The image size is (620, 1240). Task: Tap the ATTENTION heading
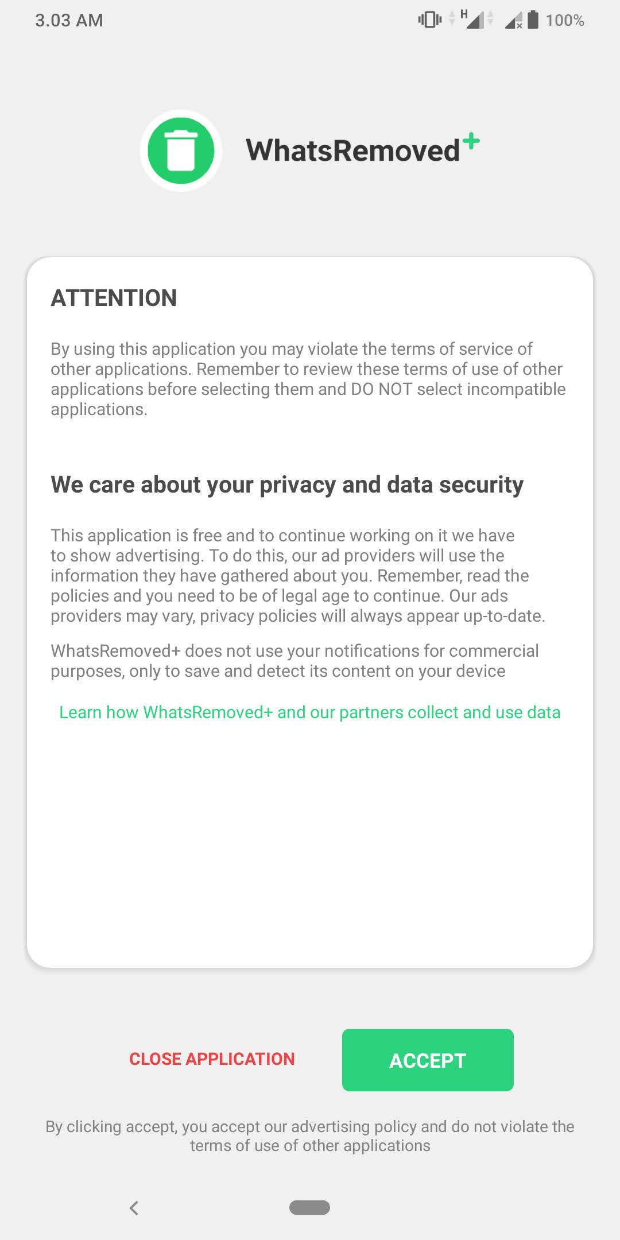(x=114, y=298)
